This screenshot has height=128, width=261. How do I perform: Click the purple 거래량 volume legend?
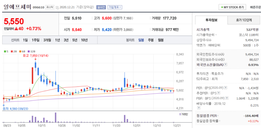[x=184, y=114]
